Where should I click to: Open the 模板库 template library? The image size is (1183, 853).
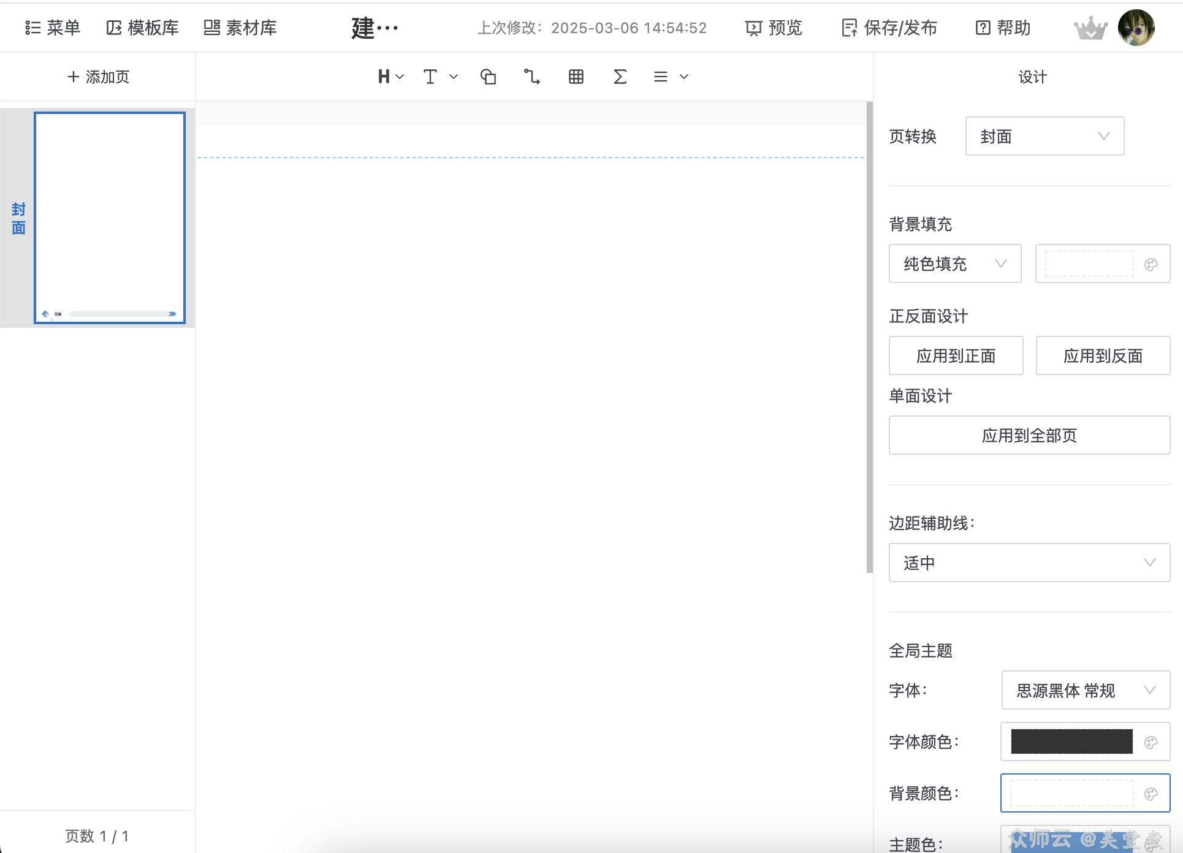click(142, 28)
